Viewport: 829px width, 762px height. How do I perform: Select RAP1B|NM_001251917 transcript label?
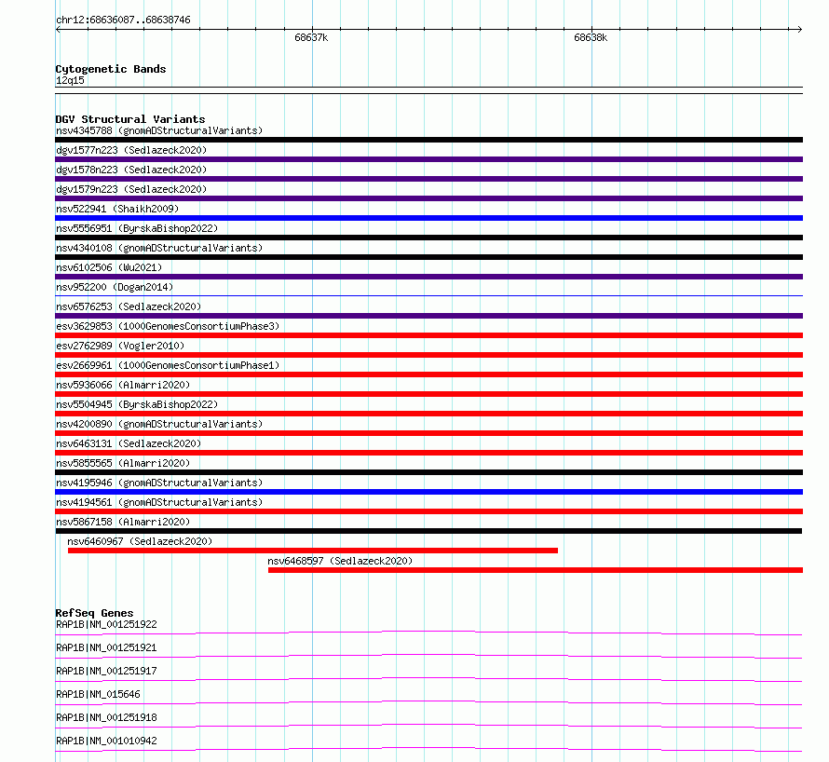point(106,671)
